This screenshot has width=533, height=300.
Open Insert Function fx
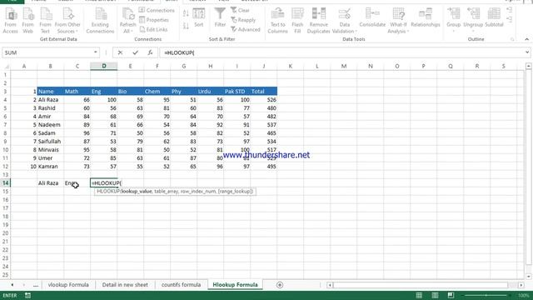click(x=150, y=52)
